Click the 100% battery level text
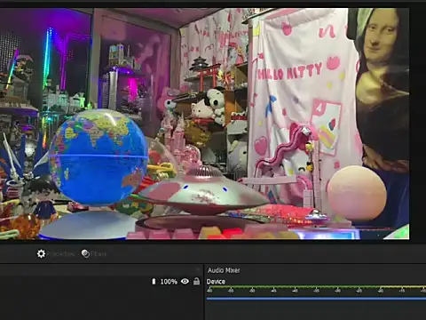Viewport: 426px width, 320px height. coord(169,282)
